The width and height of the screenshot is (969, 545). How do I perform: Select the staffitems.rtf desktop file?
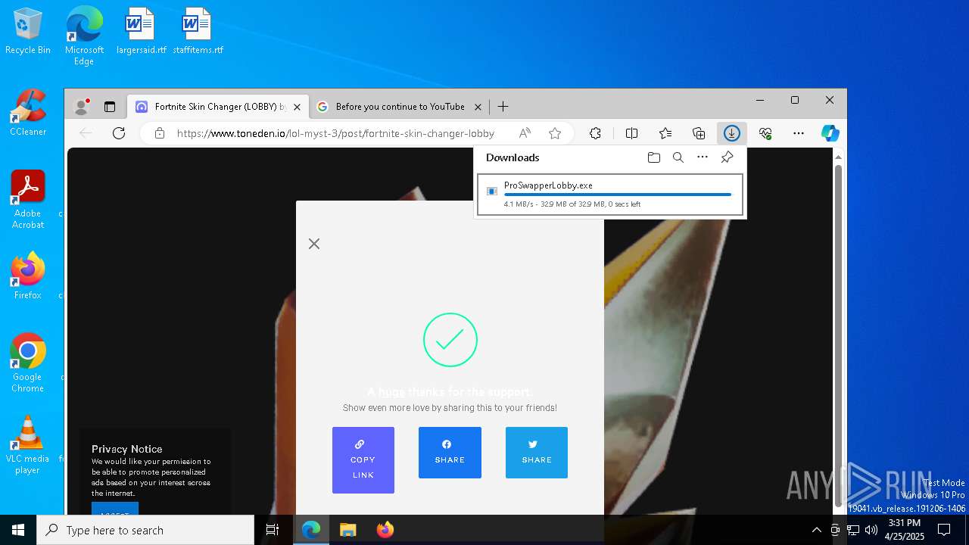pyautogui.click(x=198, y=31)
